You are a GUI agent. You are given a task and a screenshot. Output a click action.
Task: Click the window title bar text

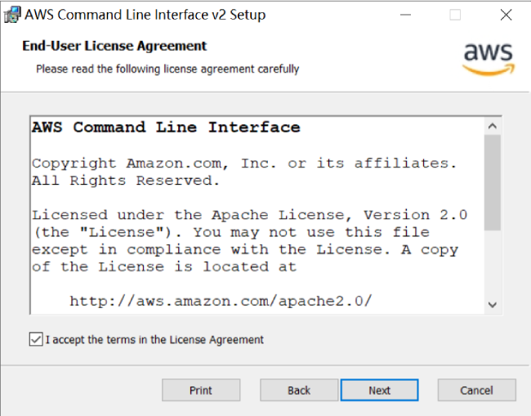(x=145, y=15)
